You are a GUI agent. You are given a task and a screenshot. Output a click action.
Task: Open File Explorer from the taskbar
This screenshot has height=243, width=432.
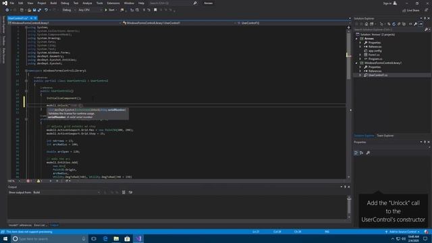coord(116,238)
